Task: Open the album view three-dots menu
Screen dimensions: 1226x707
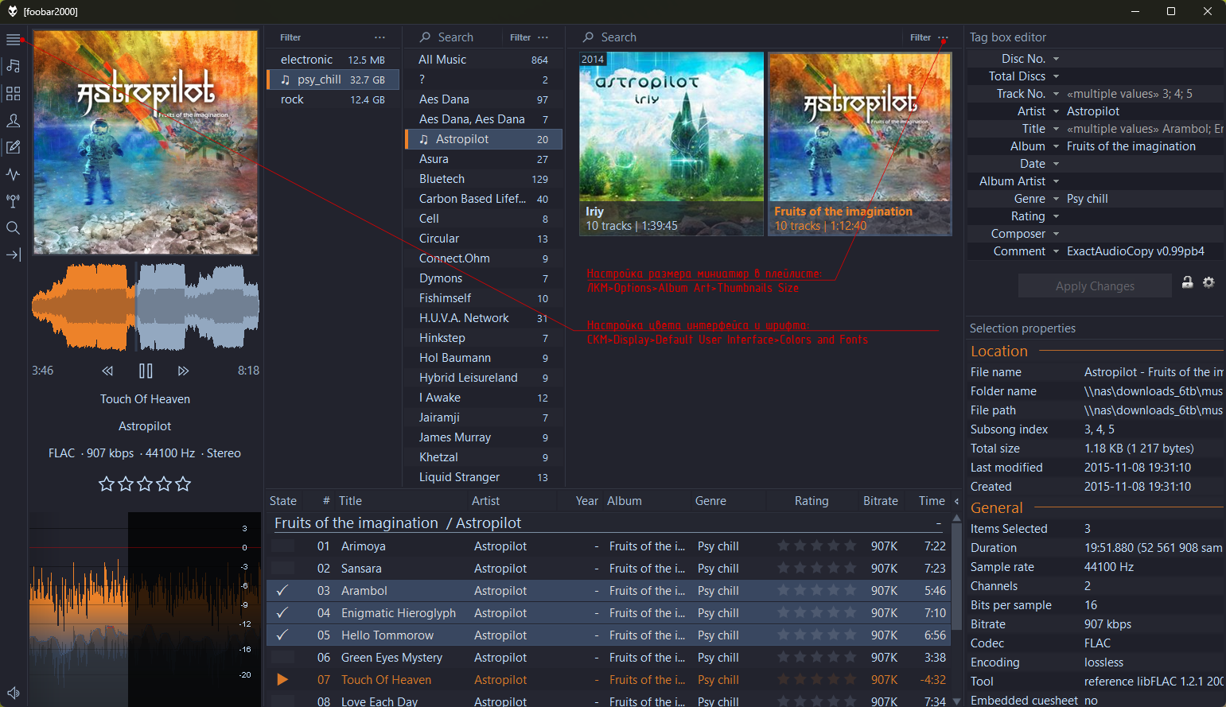Action: tap(944, 37)
